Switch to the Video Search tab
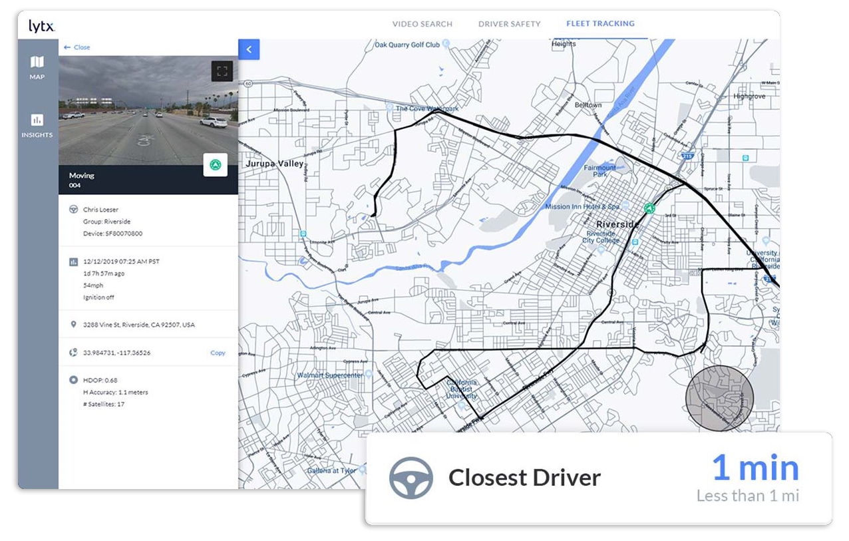This screenshot has height=541, width=849. coord(422,24)
